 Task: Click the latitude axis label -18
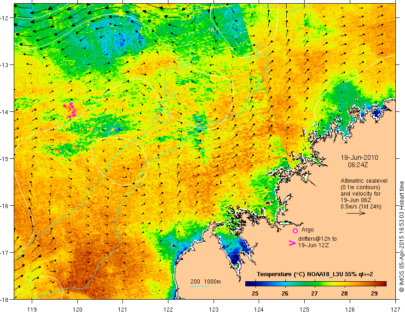tap(5, 299)
